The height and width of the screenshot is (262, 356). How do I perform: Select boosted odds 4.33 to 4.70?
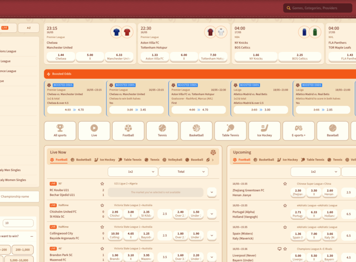74,110
